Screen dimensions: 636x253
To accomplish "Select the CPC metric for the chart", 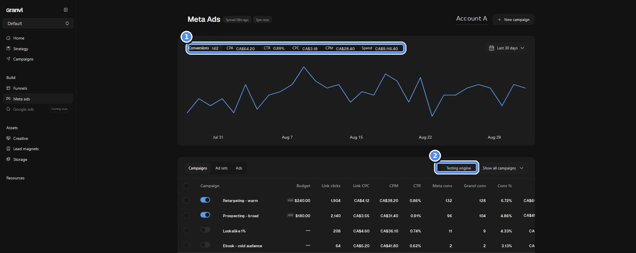I will pyautogui.click(x=305, y=48).
